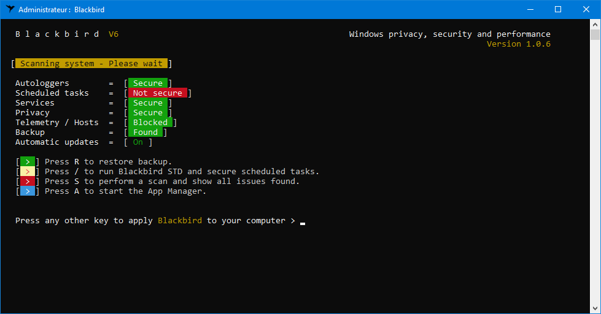Click the Backup 'Found' status
Screen dimensions: 601x314
coord(145,132)
